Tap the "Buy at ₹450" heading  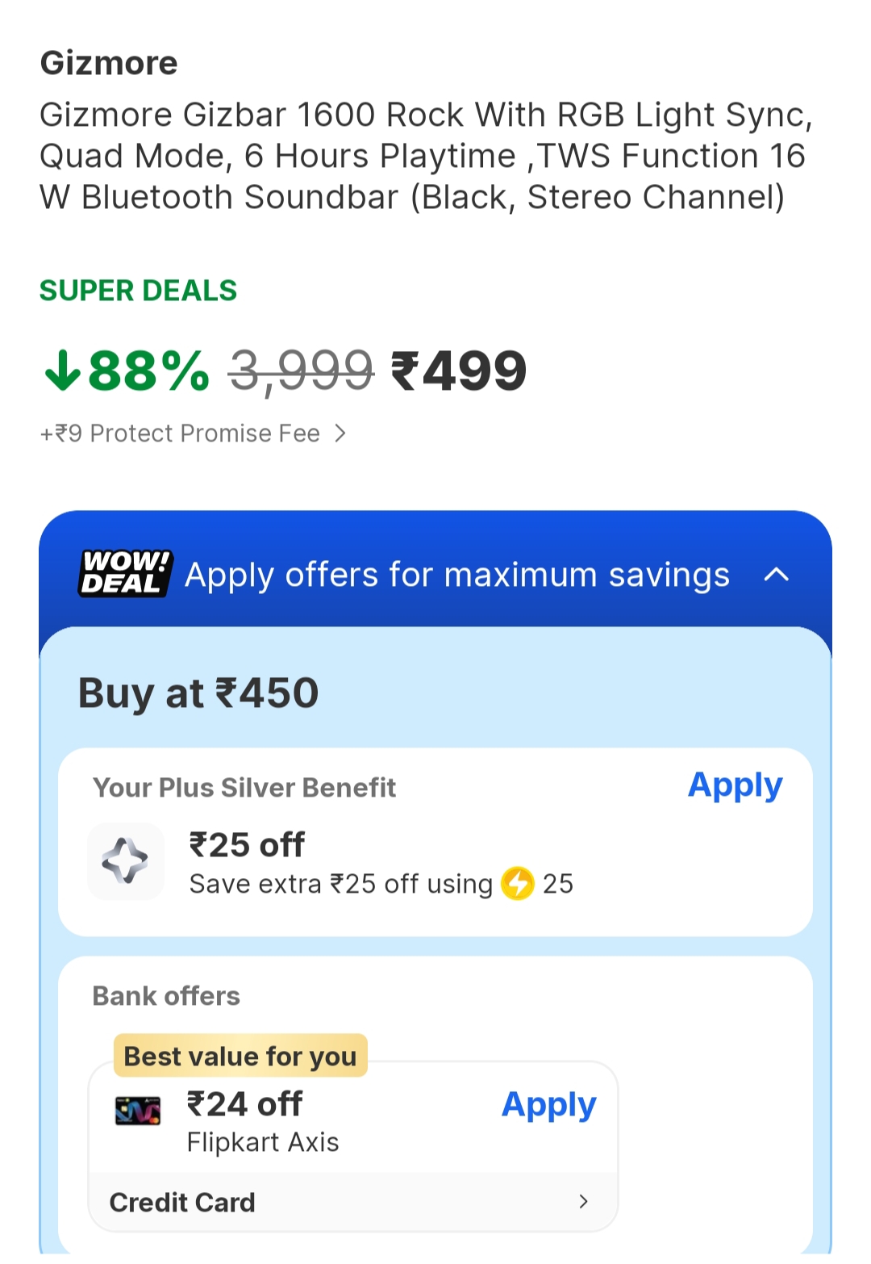coord(198,693)
